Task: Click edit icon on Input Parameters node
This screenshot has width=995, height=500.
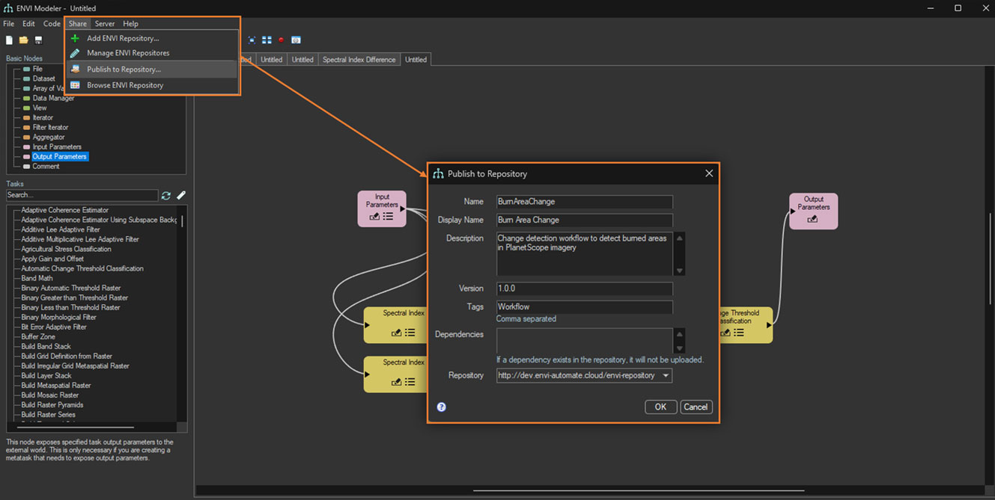Action: [x=374, y=217]
